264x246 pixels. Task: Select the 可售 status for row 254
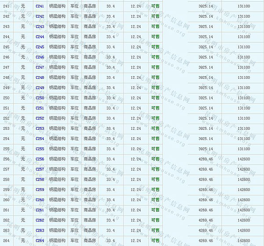tap(155, 139)
